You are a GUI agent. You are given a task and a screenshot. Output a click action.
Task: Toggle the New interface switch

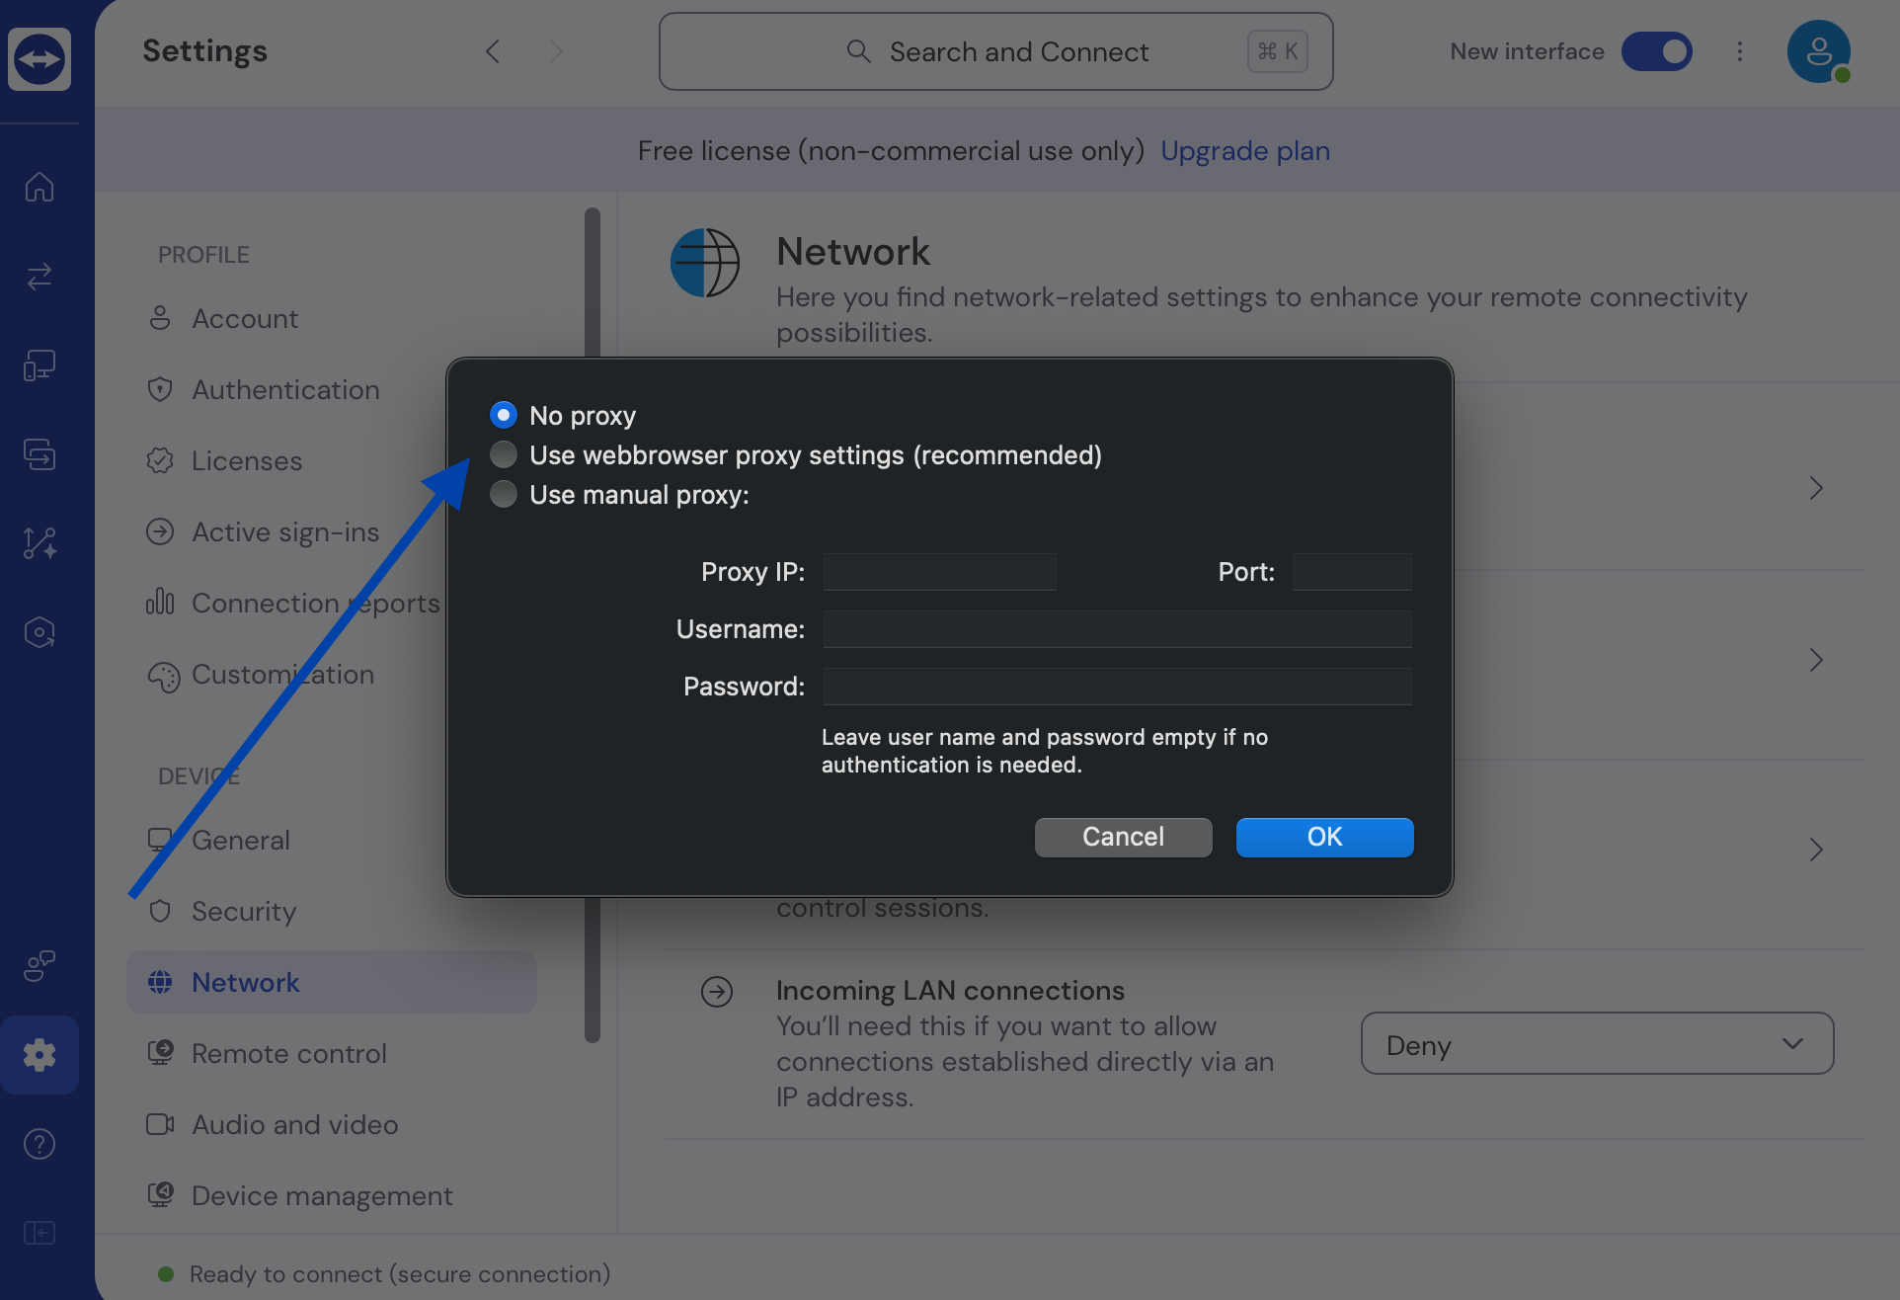(x=1657, y=51)
